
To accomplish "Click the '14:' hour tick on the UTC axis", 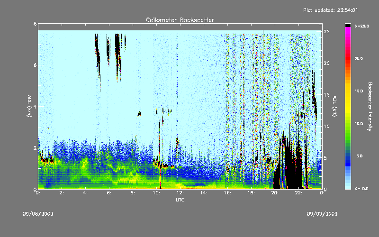I will click(204, 193).
